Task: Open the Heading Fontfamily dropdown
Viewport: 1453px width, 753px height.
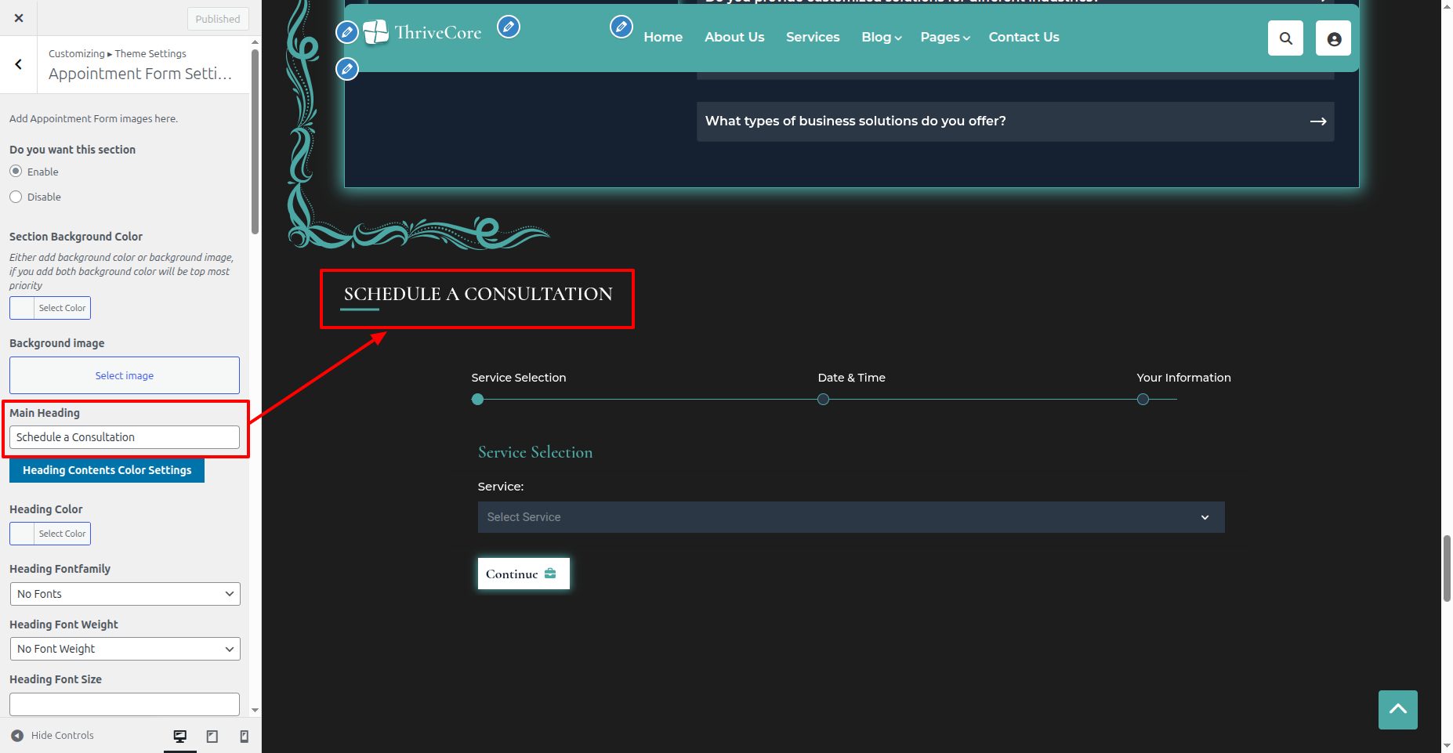Action: click(125, 594)
